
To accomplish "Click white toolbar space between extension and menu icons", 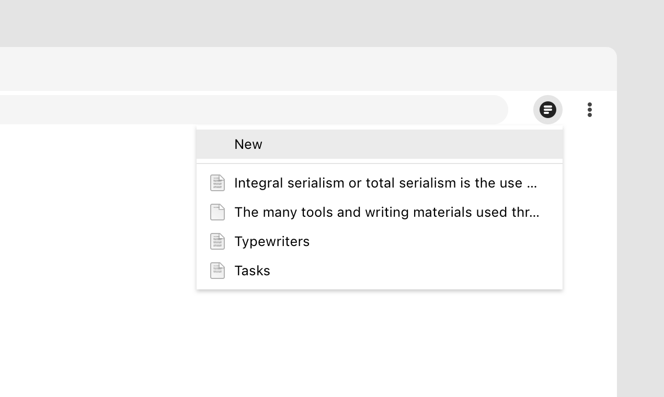I will pos(573,110).
